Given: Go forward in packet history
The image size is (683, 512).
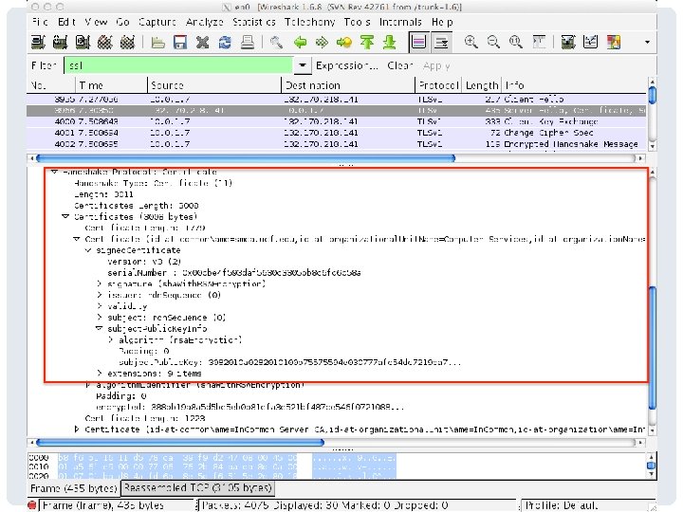Looking at the screenshot, I should coord(322,43).
